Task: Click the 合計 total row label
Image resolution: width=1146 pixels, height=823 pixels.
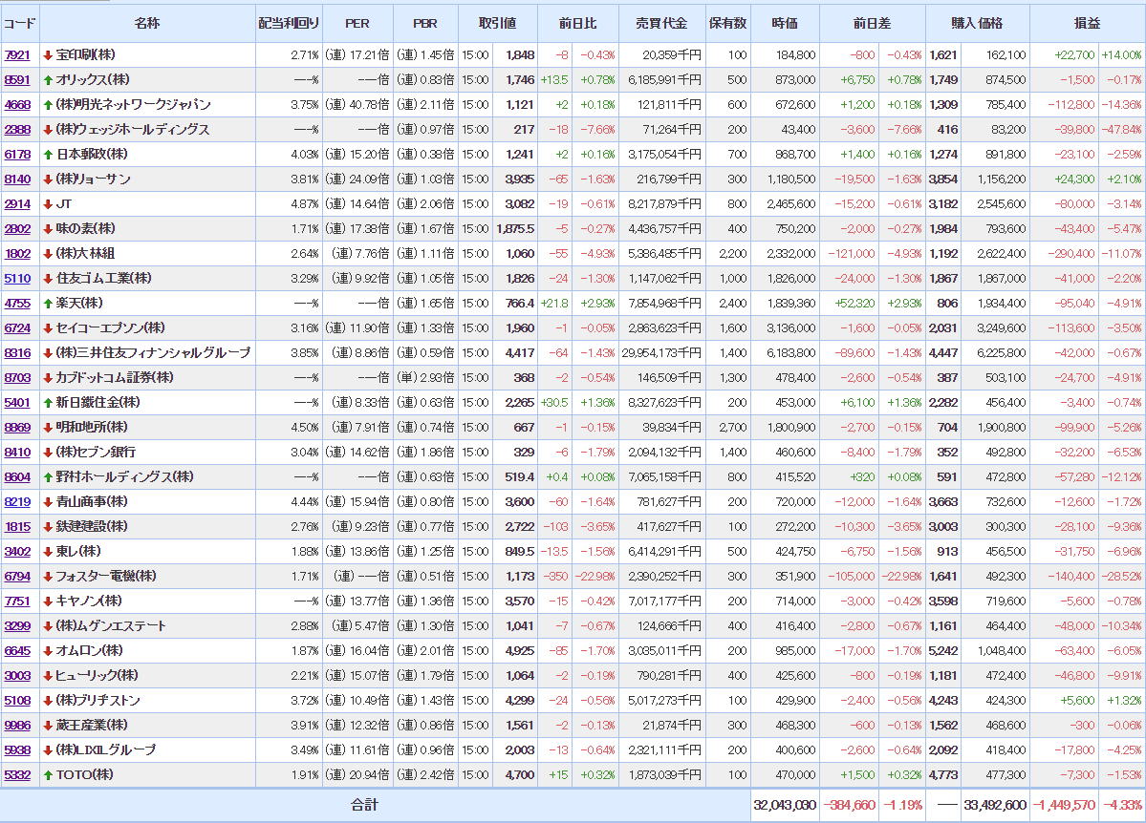Action: click(x=364, y=805)
